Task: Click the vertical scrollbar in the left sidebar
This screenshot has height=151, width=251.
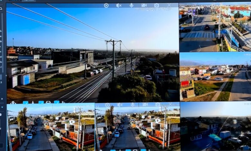Action: coord(2,43)
